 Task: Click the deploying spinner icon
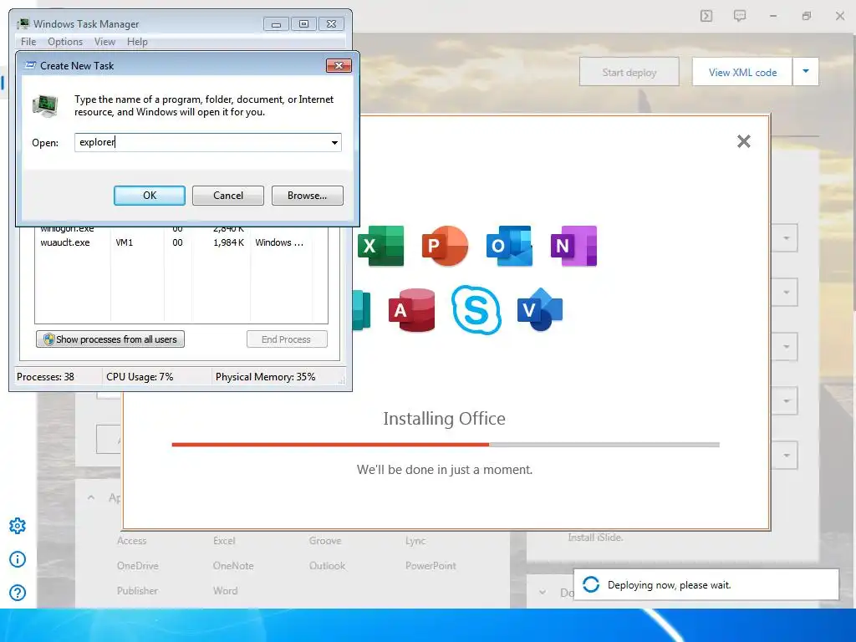point(591,584)
